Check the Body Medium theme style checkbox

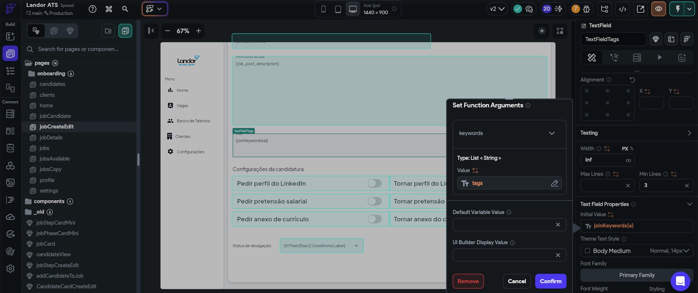587,251
